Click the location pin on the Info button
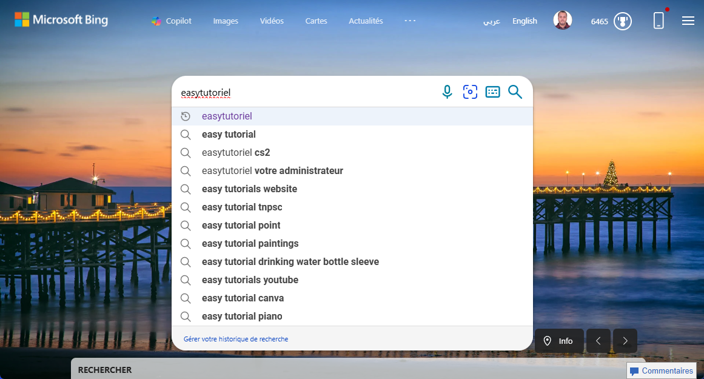Screen dimensions: 704x379 [x=548, y=341]
